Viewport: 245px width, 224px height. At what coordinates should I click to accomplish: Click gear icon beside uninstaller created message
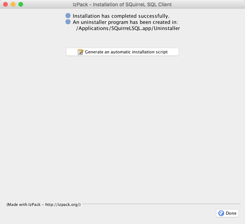(68, 22)
